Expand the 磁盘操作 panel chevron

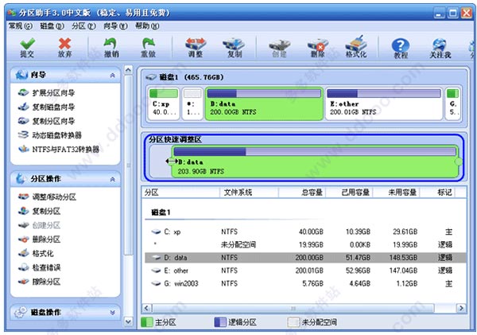pyautogui.click(x=112, y=313)
